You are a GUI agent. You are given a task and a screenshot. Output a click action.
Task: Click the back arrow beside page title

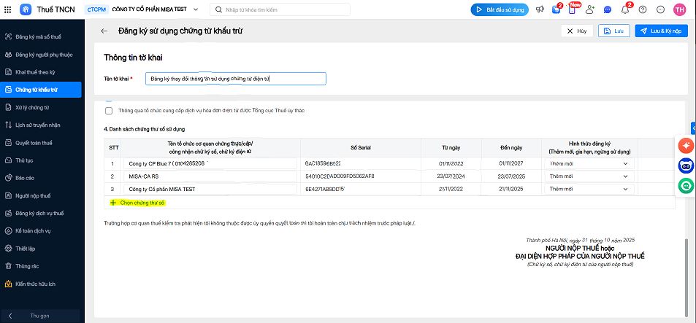[104, 31]
